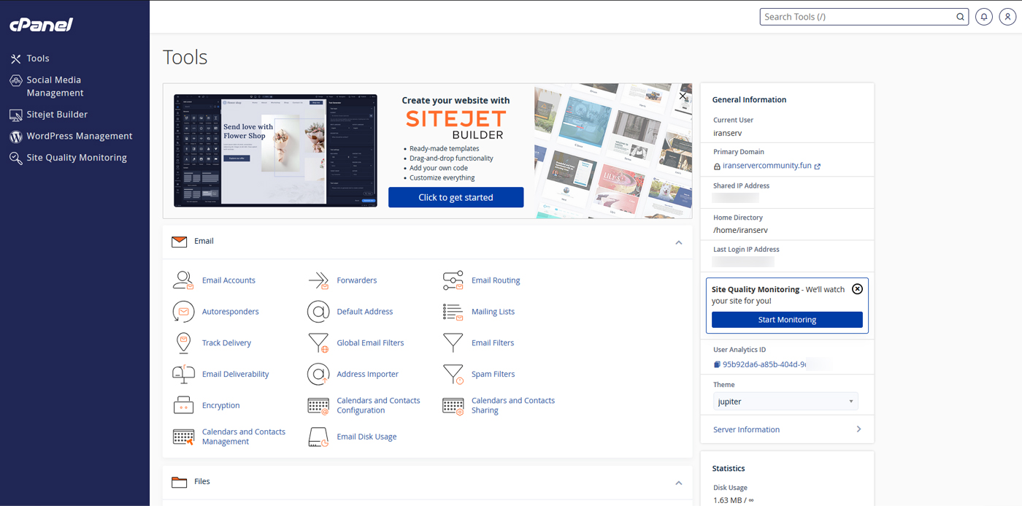
Task: Open the Theme dropdown showing jupiter
Action: pyautogui.click(x=785, y=402)
